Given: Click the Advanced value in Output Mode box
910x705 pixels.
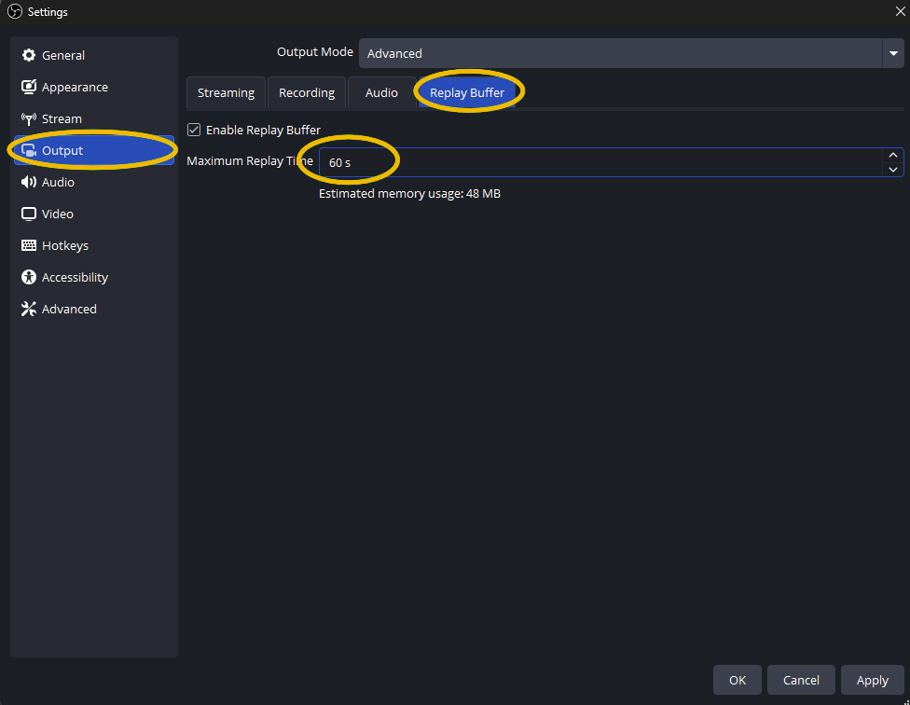Looking at the screenshot, I should coord(394,53).
